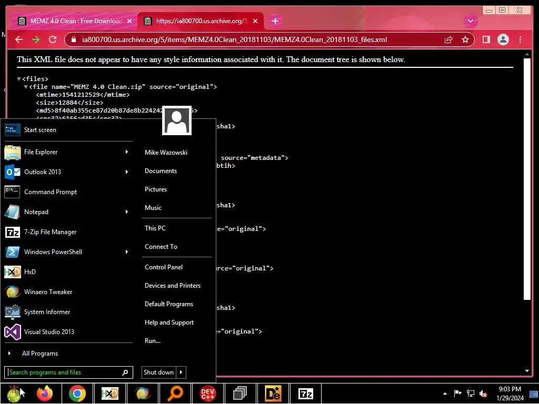Expand Notepad jump list arrow
539x404 pixels.
click(x=127, y=211)
